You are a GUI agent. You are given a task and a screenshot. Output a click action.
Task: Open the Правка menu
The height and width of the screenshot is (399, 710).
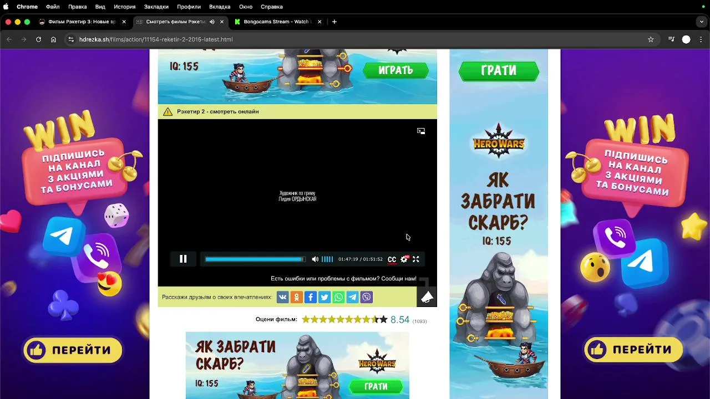pyautogui.click(x=78, y=7)
